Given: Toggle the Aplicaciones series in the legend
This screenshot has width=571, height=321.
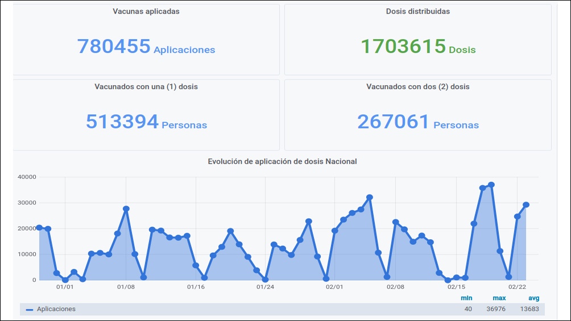Looking at the screenshot, I should (56, 309).
